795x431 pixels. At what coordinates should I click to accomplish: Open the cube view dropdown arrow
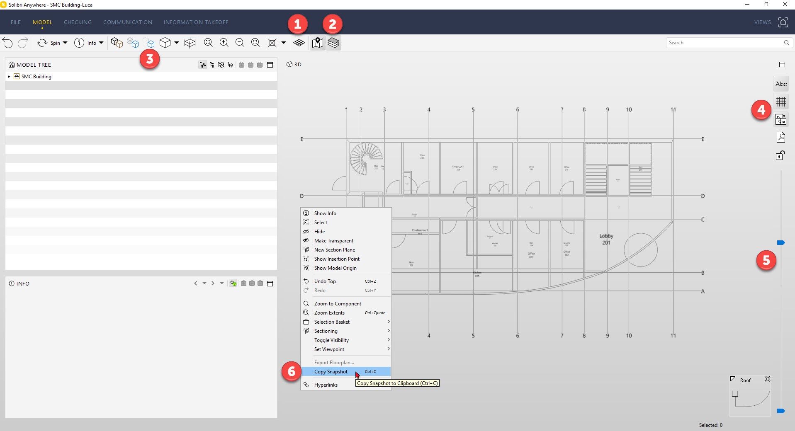tap(177, 43)
